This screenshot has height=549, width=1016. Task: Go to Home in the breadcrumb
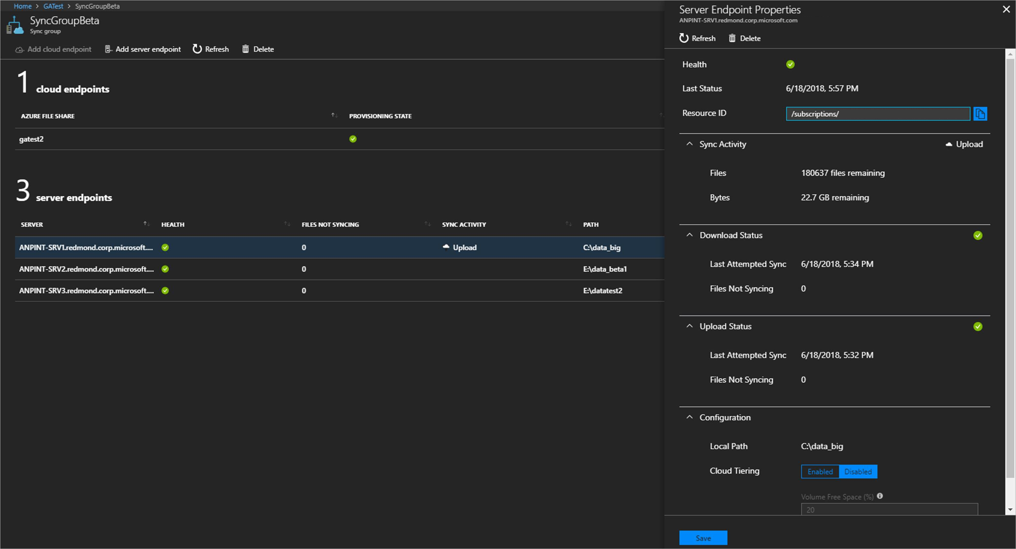23,6
